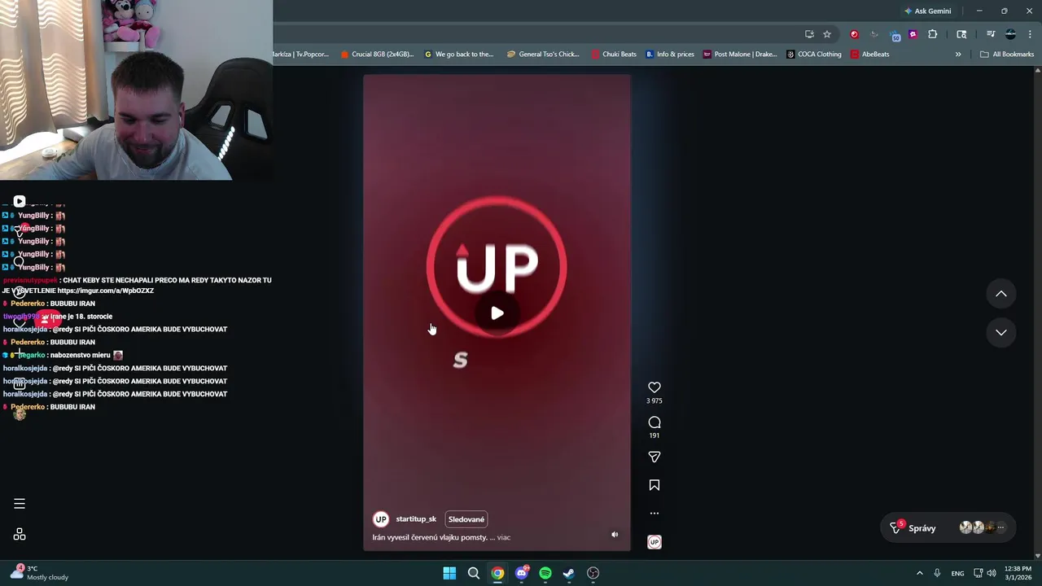Click the purple star extension icon

pyautogui.click(x=913, y=34)
